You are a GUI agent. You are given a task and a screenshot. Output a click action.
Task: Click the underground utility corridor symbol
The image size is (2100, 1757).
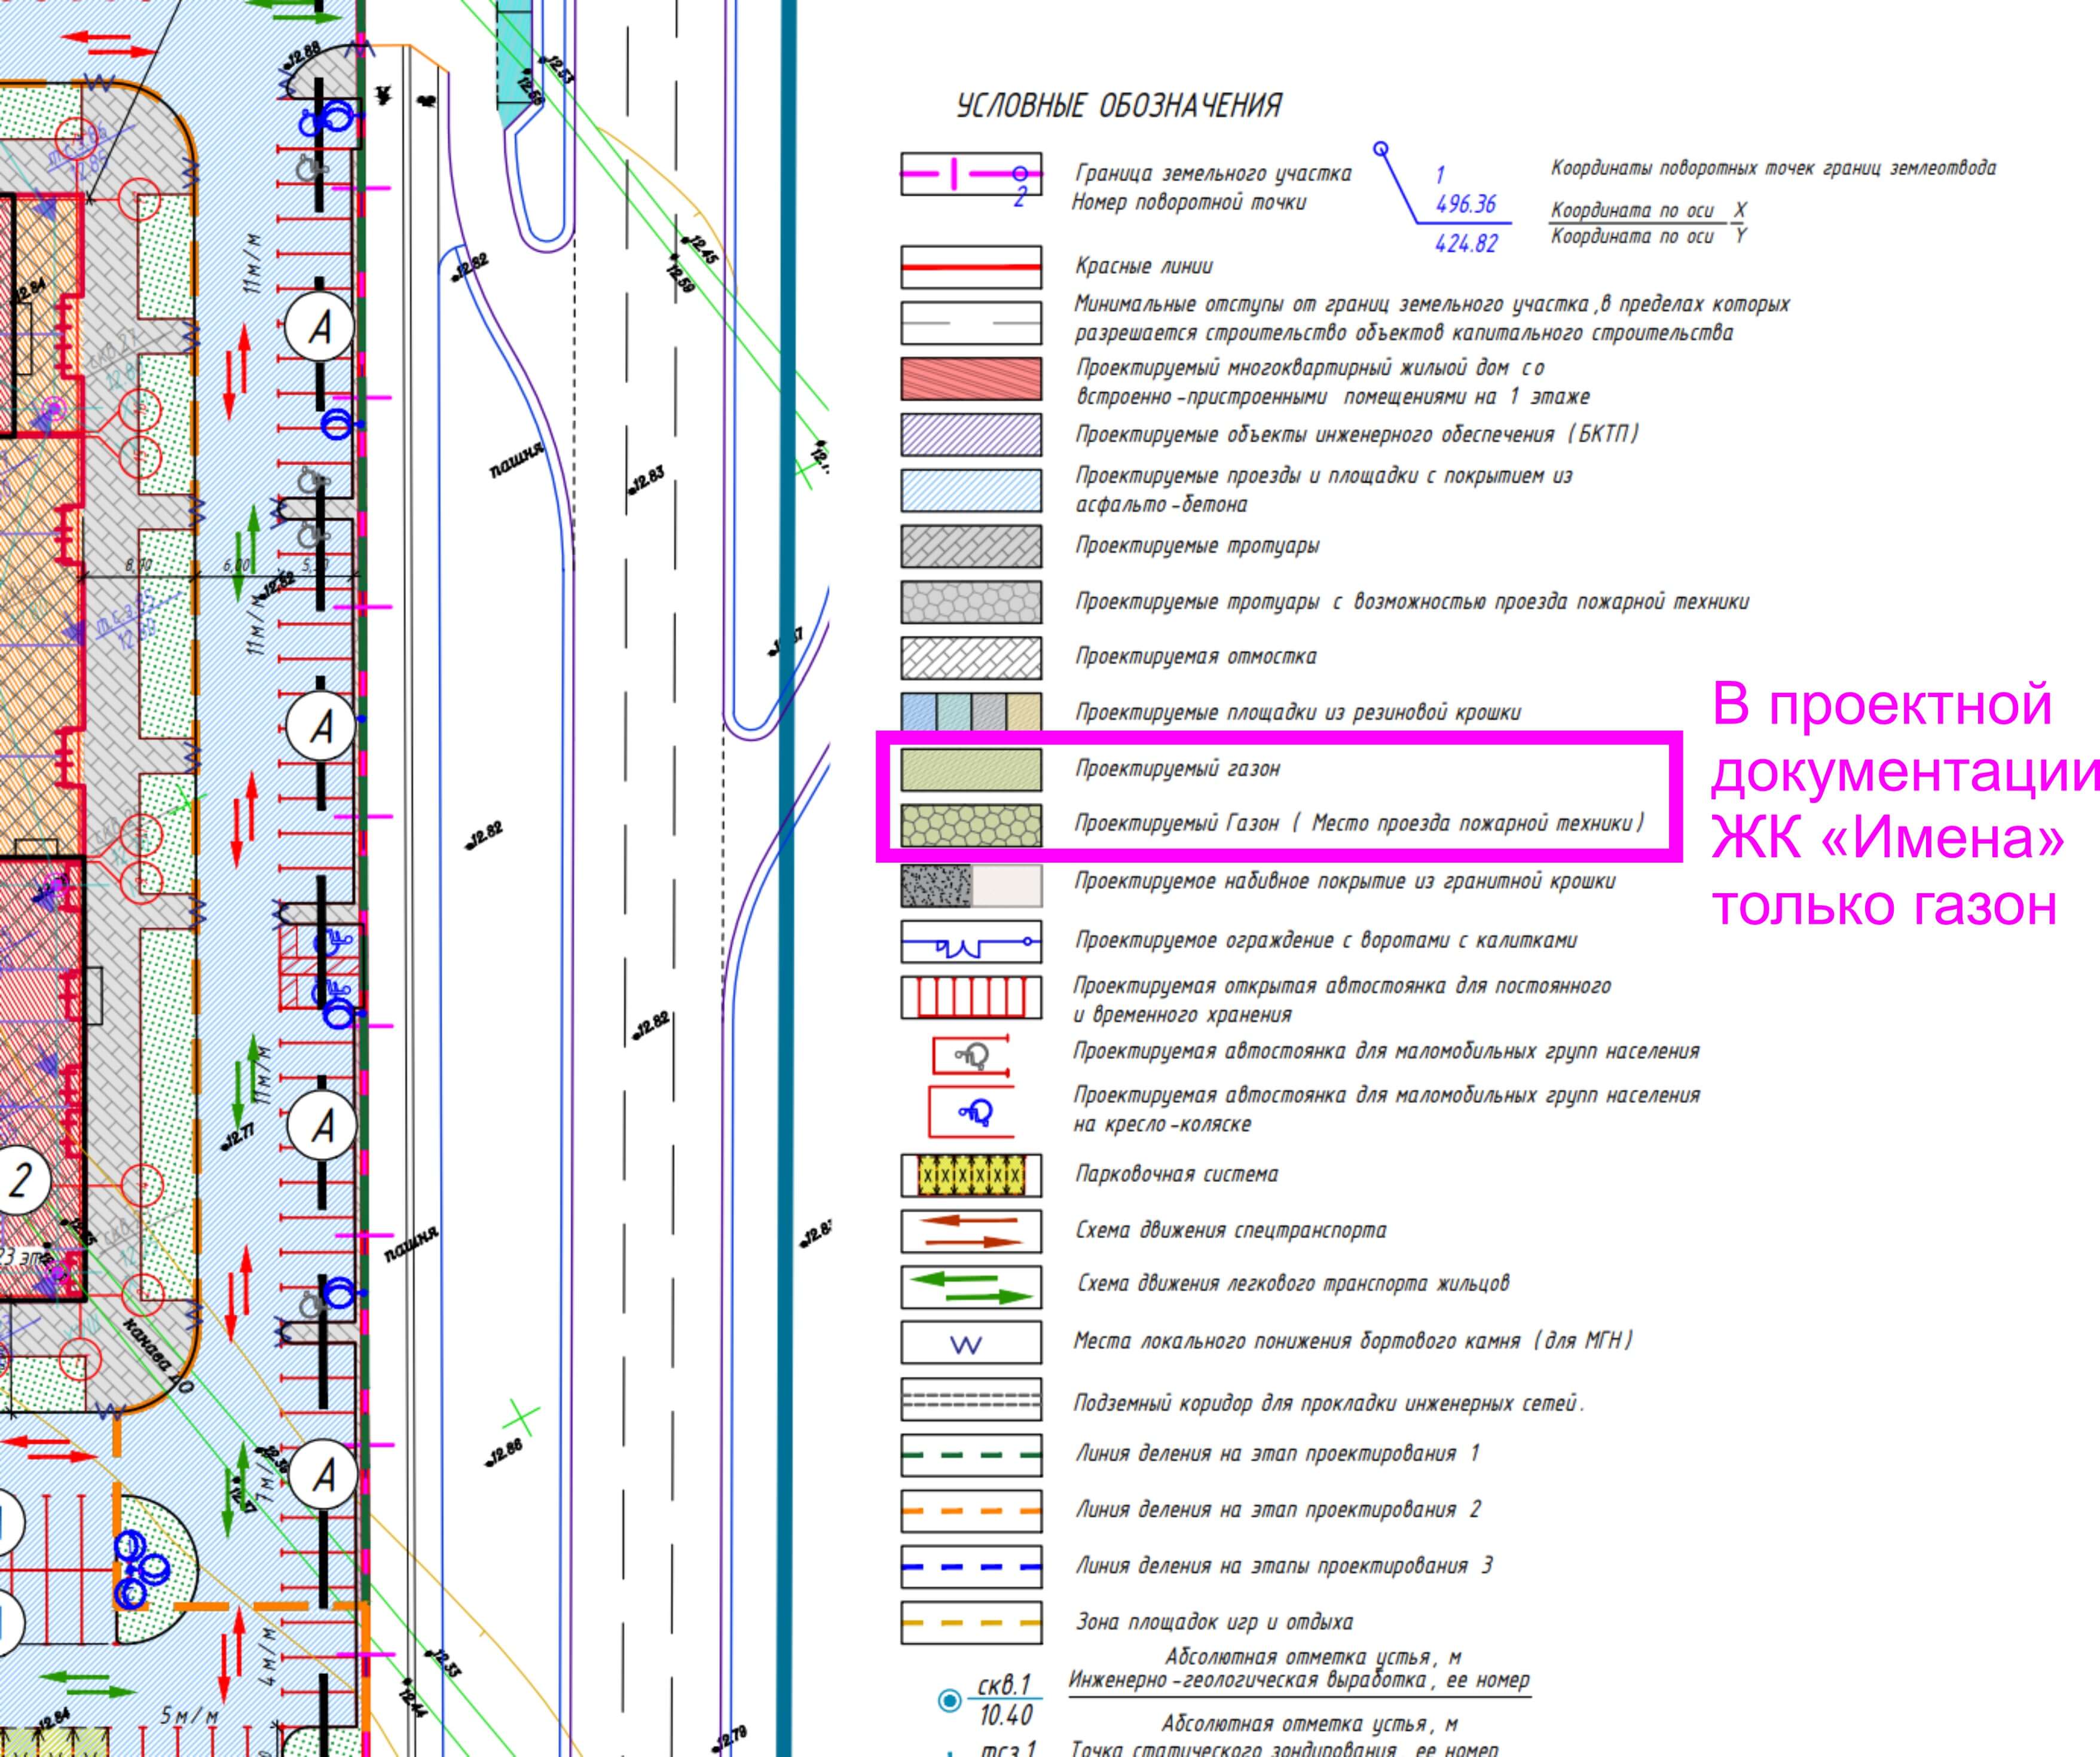(971, 1399)
